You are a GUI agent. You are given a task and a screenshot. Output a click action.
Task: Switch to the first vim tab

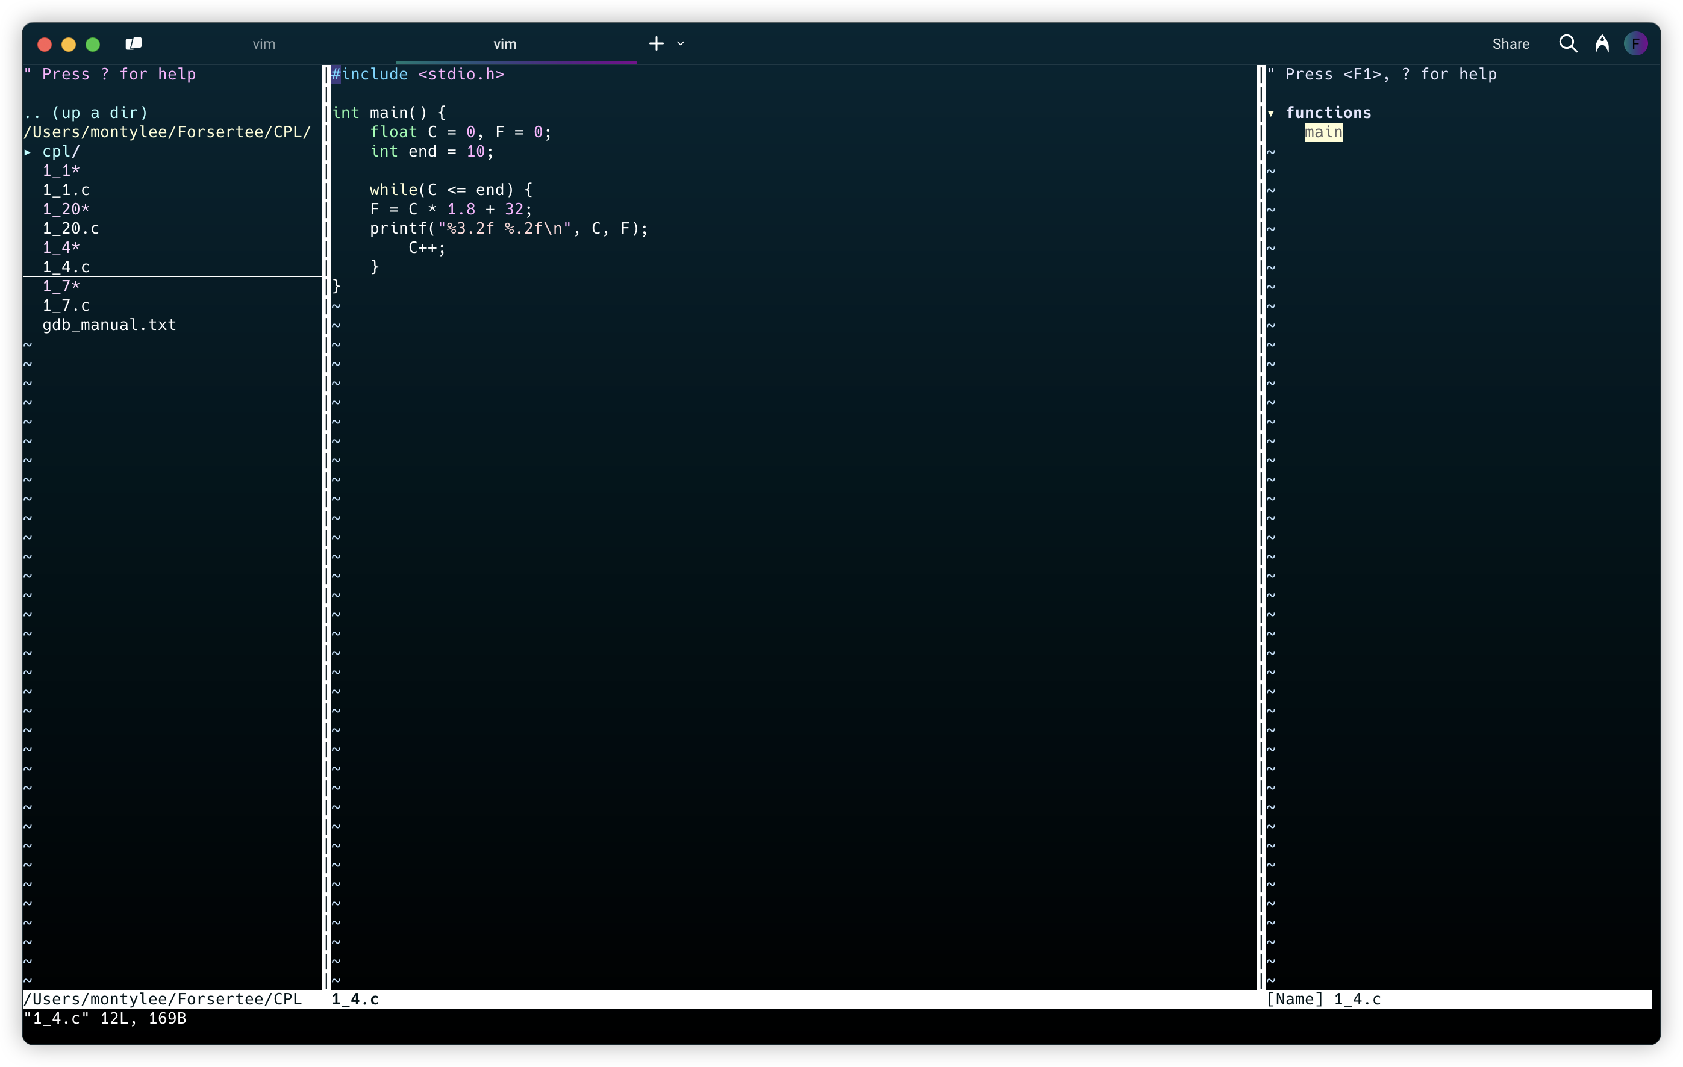click(x=263, y=43)
